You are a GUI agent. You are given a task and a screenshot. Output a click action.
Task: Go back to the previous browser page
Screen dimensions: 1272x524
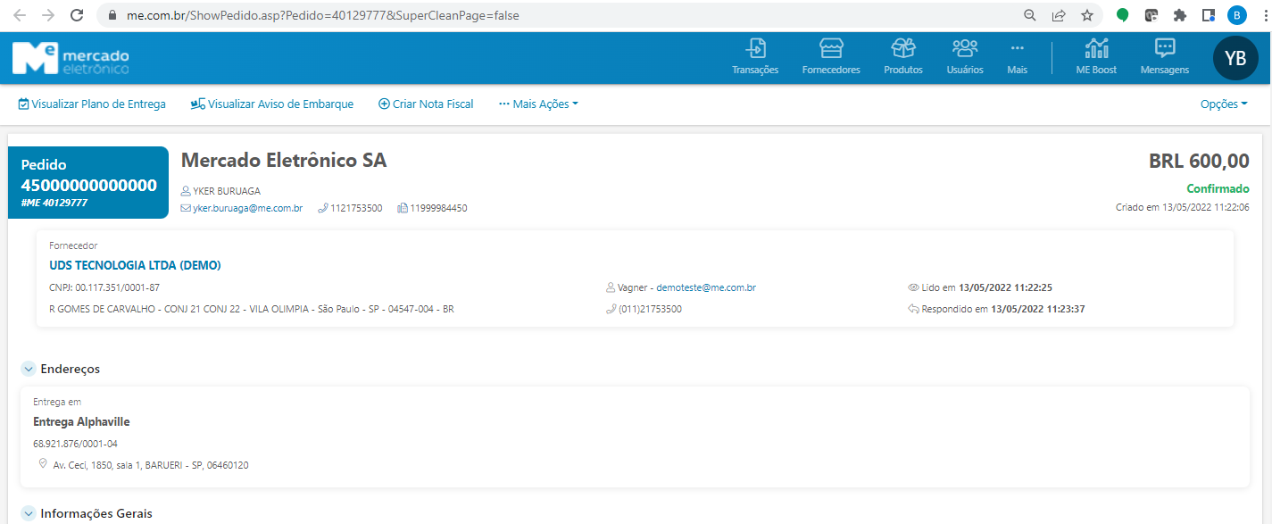pos(20,15)
